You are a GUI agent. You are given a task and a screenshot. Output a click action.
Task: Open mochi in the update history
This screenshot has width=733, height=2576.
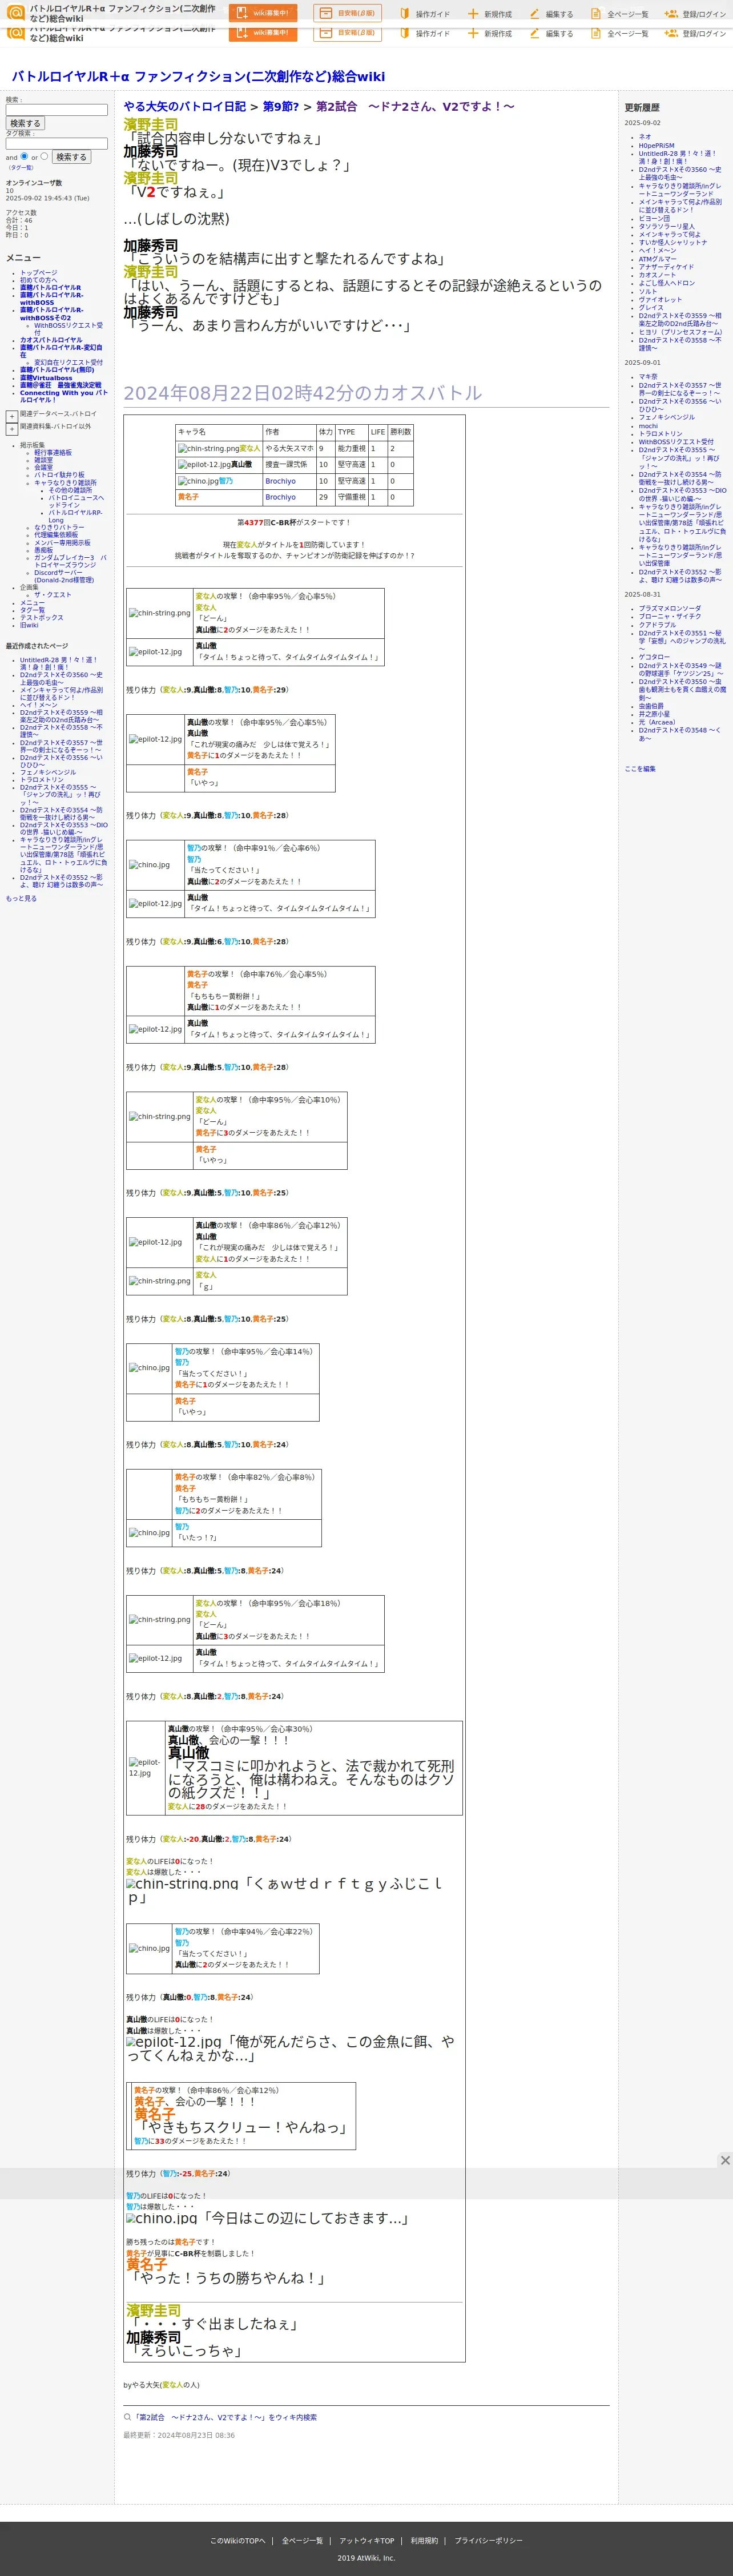tap(648, 426)
